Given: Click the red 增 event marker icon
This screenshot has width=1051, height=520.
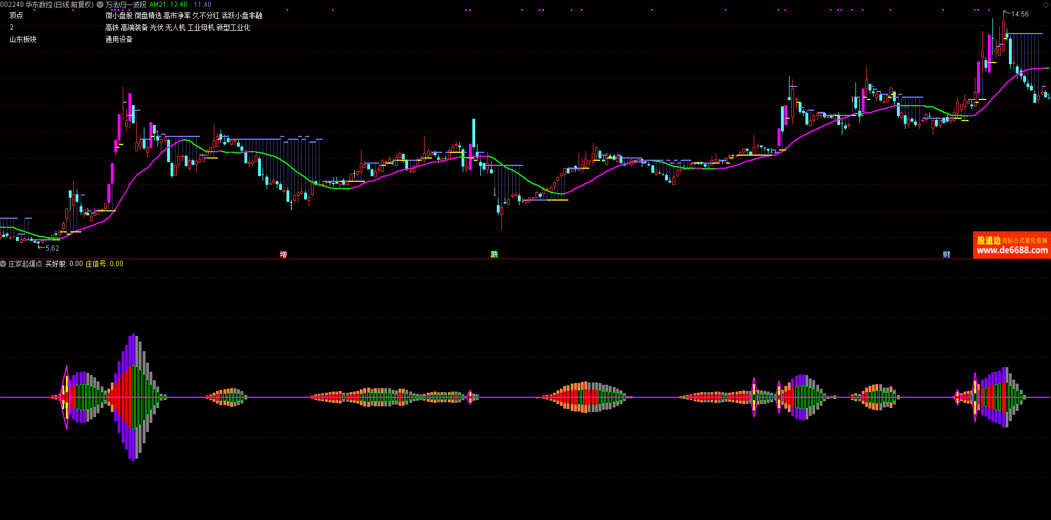Looking at the screenshot, I should (x=283, y=254).
